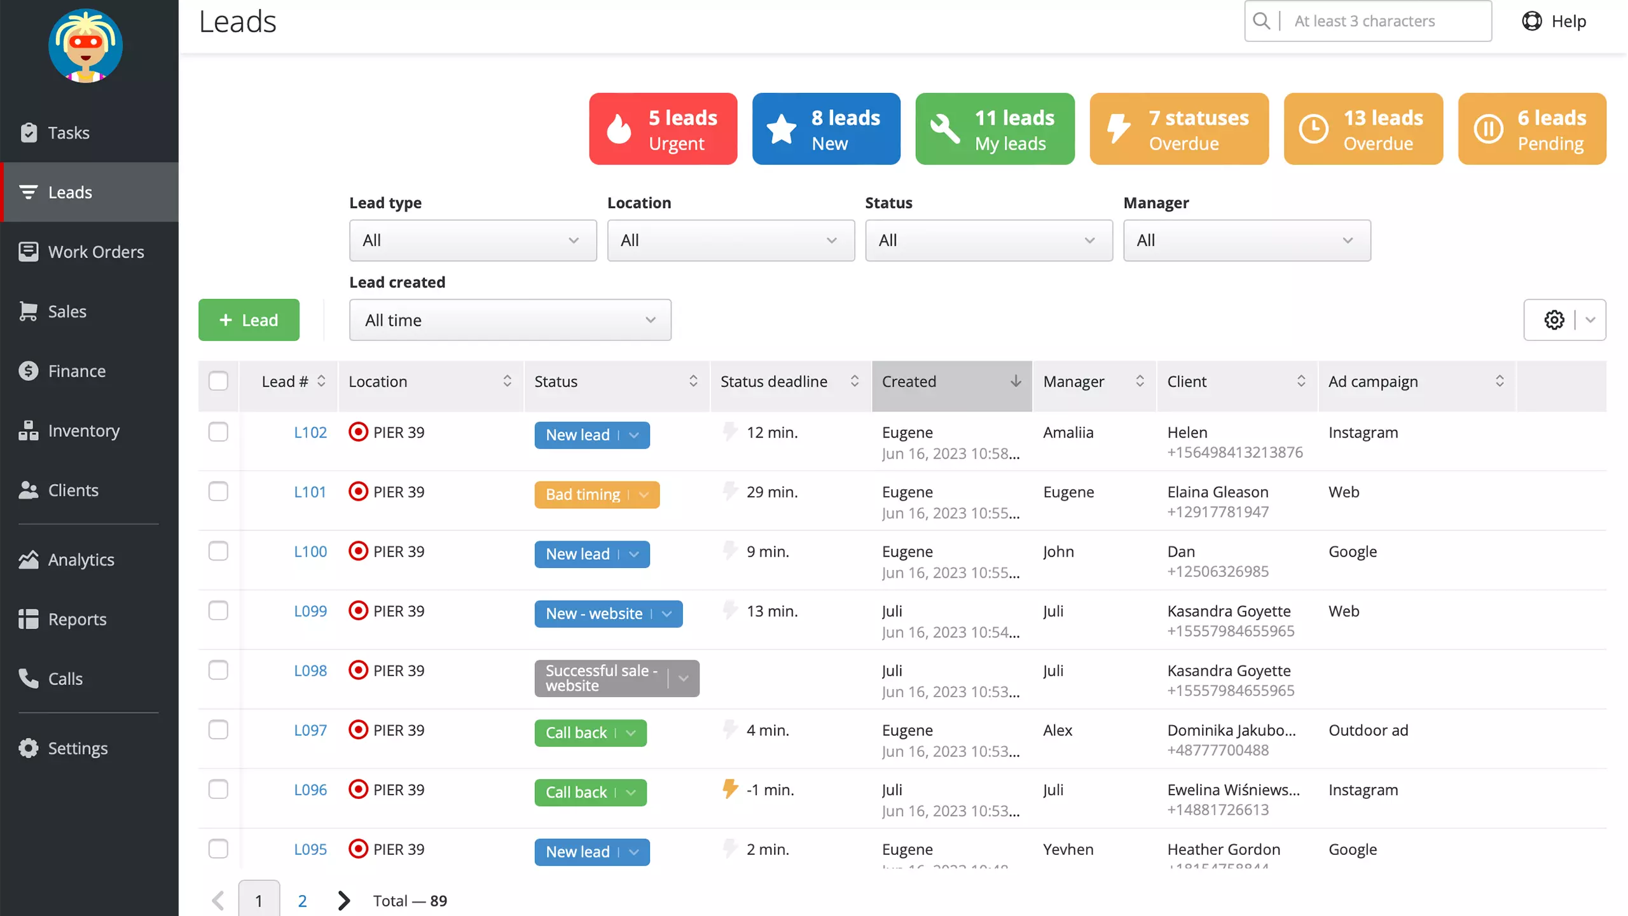
Task: Toggle checkbox for lead L102
Action: (x=218, y=432)
